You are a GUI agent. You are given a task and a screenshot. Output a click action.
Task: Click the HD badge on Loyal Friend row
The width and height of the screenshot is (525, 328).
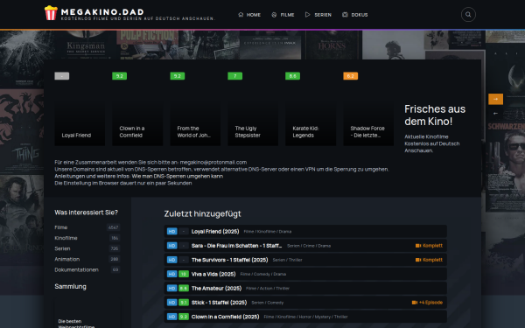coord(171,231)
